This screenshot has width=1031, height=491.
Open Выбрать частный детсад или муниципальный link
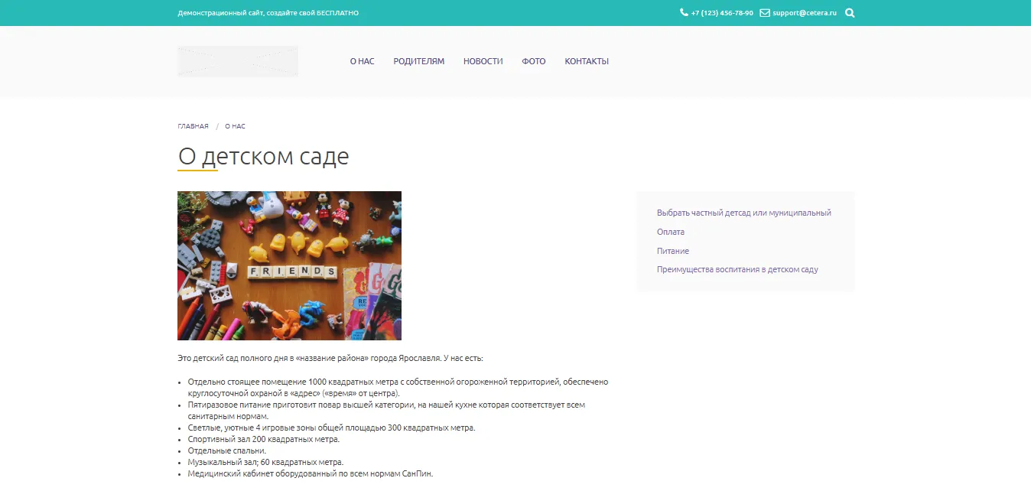coord(743,213)
